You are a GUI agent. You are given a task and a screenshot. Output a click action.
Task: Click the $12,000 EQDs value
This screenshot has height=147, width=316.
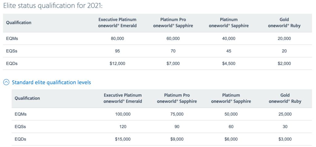point(118,63)
